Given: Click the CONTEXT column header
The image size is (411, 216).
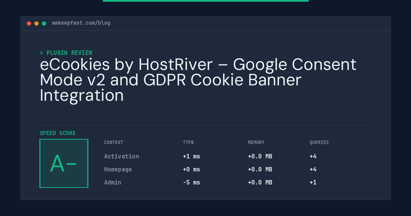Looking at the screenshot, I should 114,143.
